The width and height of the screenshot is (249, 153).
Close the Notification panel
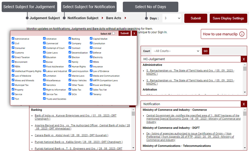click(x=244, y=104)
